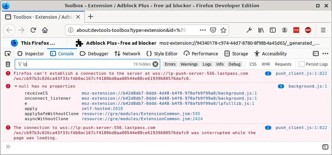Open the LastPass extension icon
332x155 pixels.
click(x=296, y=30)
